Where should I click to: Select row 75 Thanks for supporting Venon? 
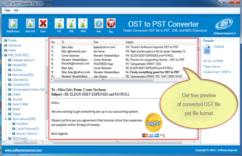click(x=123, y=60)
